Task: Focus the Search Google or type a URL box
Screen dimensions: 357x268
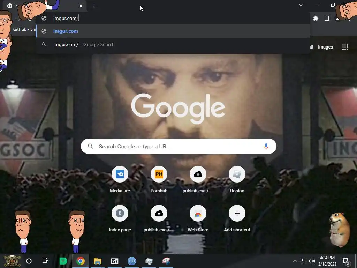Action: [178, 146]
